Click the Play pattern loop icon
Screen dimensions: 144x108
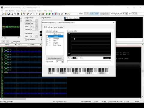coord(50,14)
